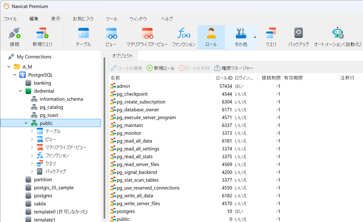
Task: Click the banking database cylinder icon
Action: pyautogui.click(x=28, y=83)
